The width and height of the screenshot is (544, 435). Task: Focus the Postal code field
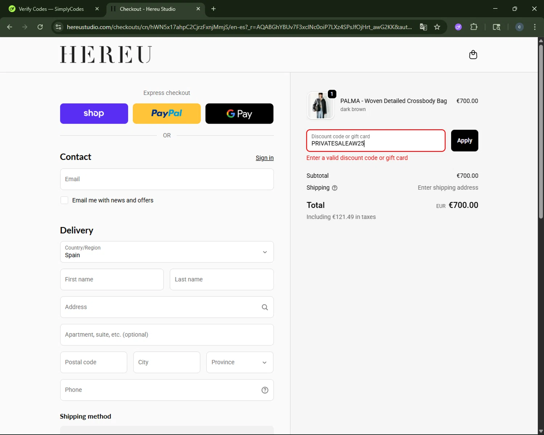tap(94, 362)
